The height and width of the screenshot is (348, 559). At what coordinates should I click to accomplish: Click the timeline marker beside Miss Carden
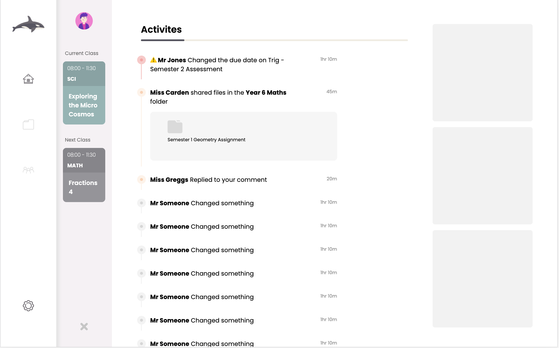pos(141,92)
